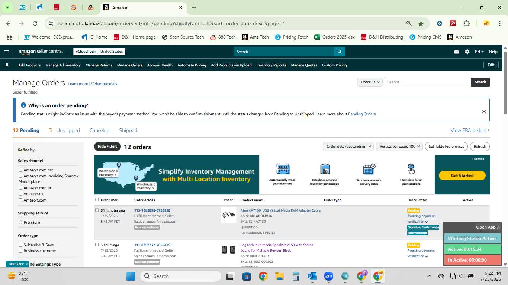The width and height of the screenshot is (508, 285).
Task: Click the Logitech speakers product thumbnail
Action: click(x=228, y=250)
